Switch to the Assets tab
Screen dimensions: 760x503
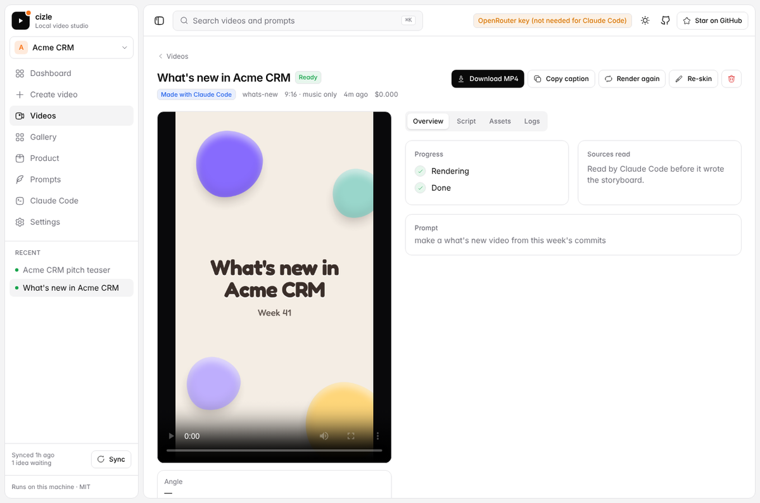(500, 121)
